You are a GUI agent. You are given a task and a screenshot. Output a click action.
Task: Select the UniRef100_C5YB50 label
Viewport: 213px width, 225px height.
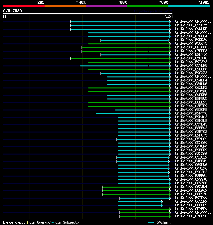click(x=191, y=209)
